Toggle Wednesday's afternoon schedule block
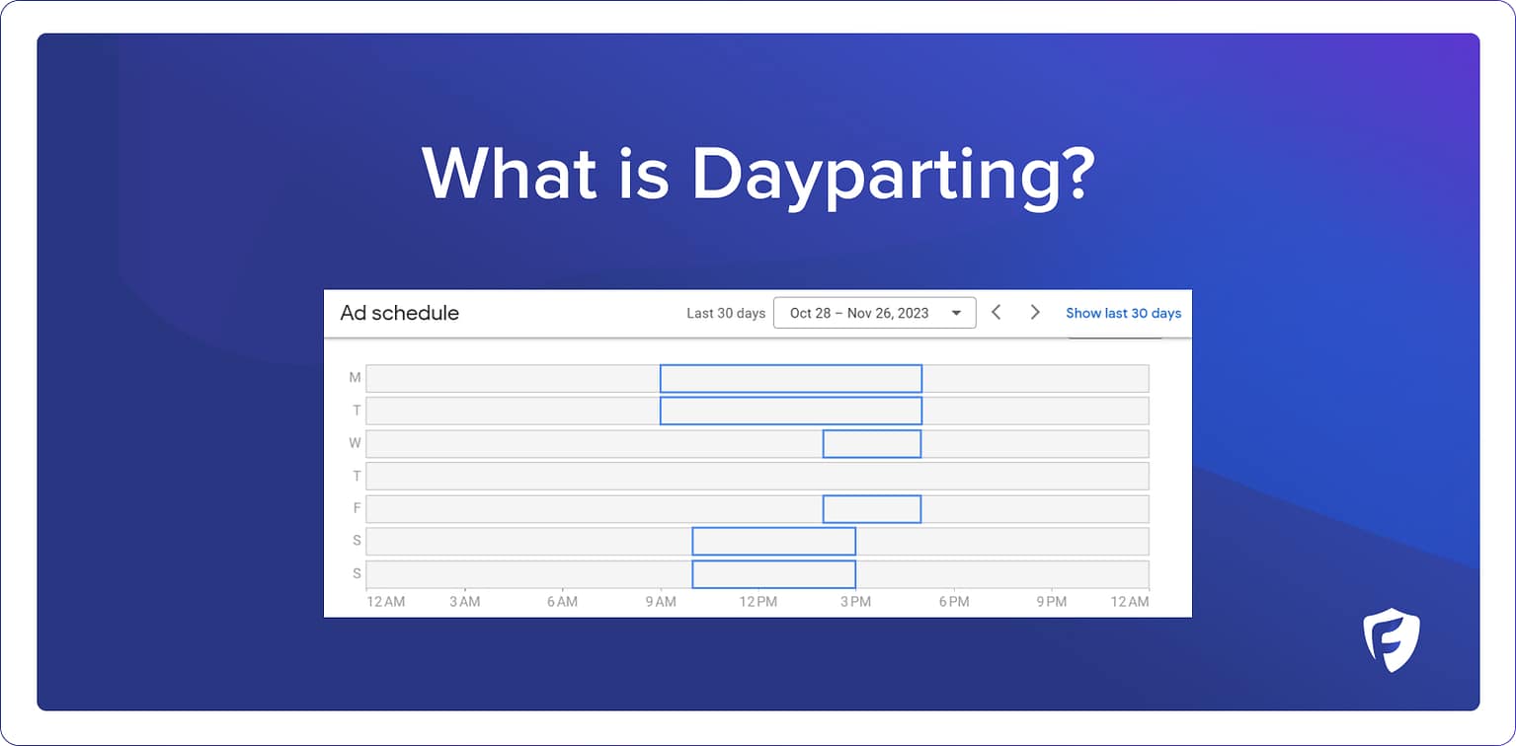This screenshot has height=746, width=1516. (871, 443)
